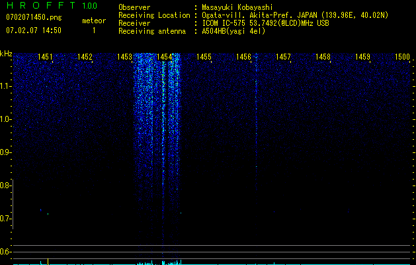Click the date stamp 07.02.07 14:50
416x265 pixels.
click(x=34, y=30)
